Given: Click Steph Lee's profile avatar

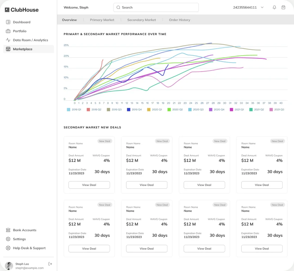Looking at the screenshot, I should click(x=9, y=266).
